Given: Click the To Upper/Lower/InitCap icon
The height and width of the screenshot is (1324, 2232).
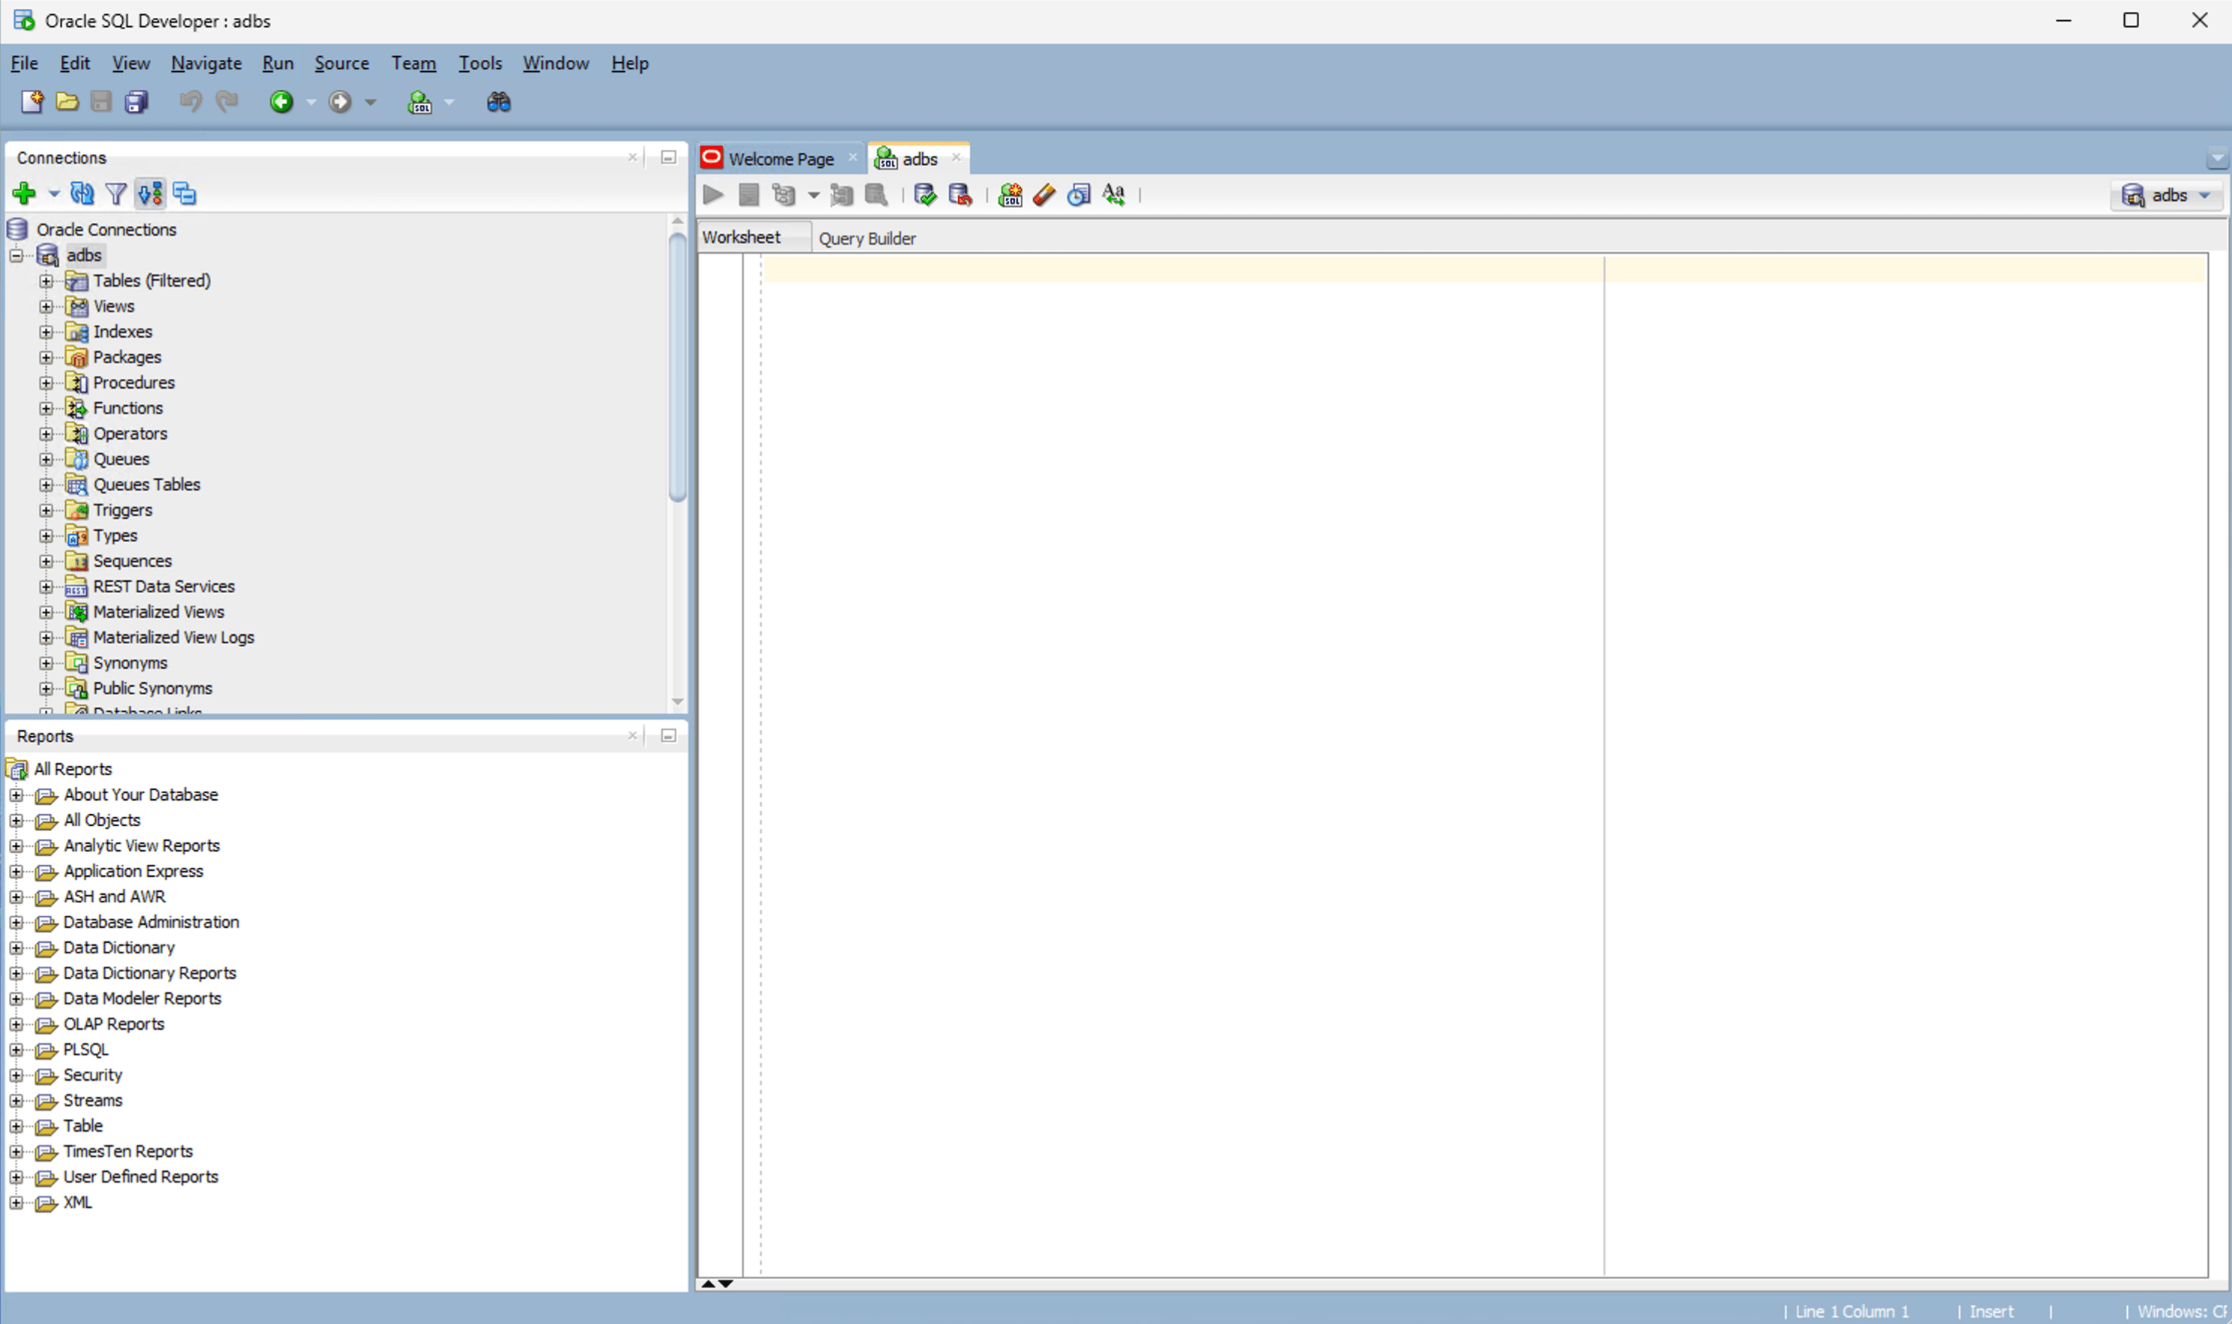Looking at the screenshot, I should click(x=1113, y=195).
